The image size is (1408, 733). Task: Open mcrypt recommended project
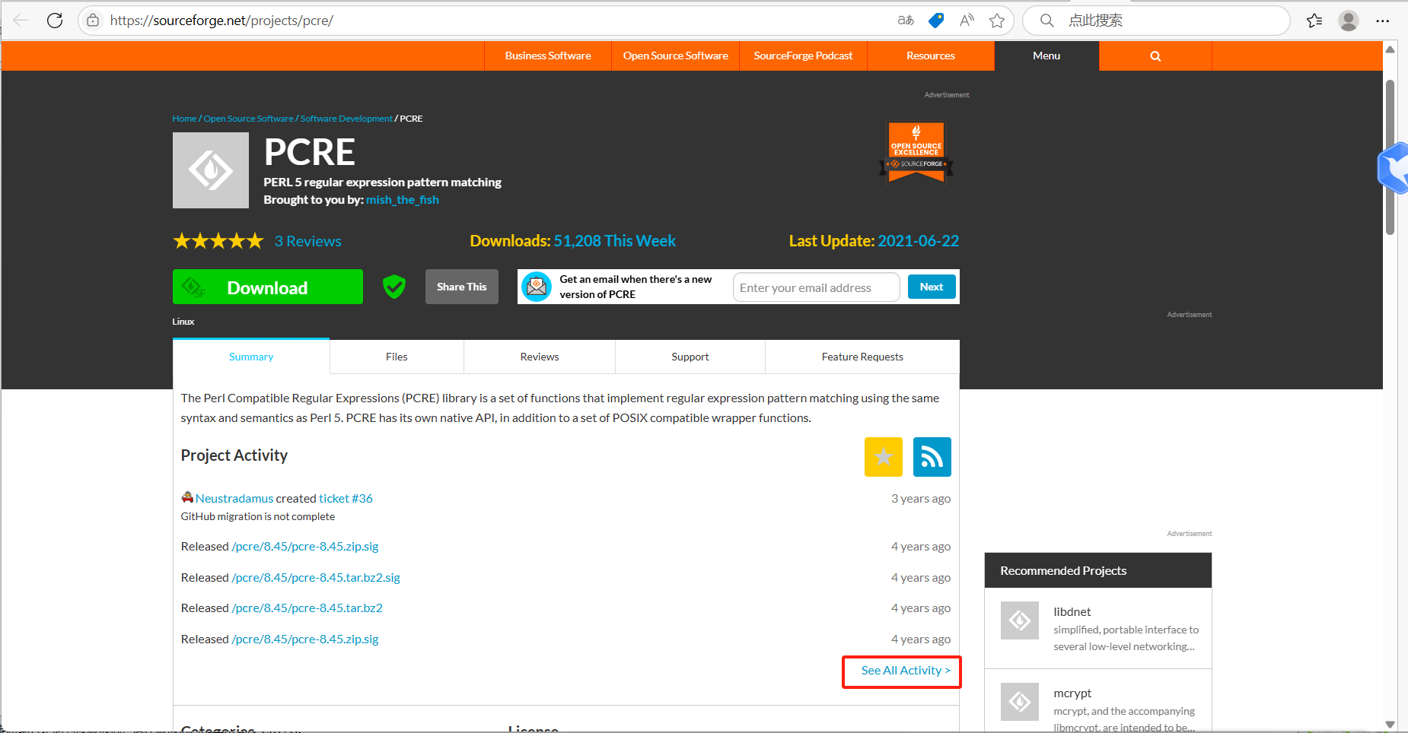[x=1072, y=693]
